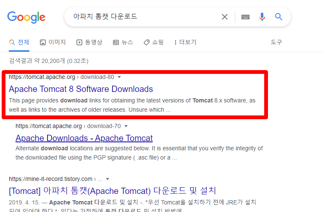Start voice search with the microphone icon

[x=262, y=17]
